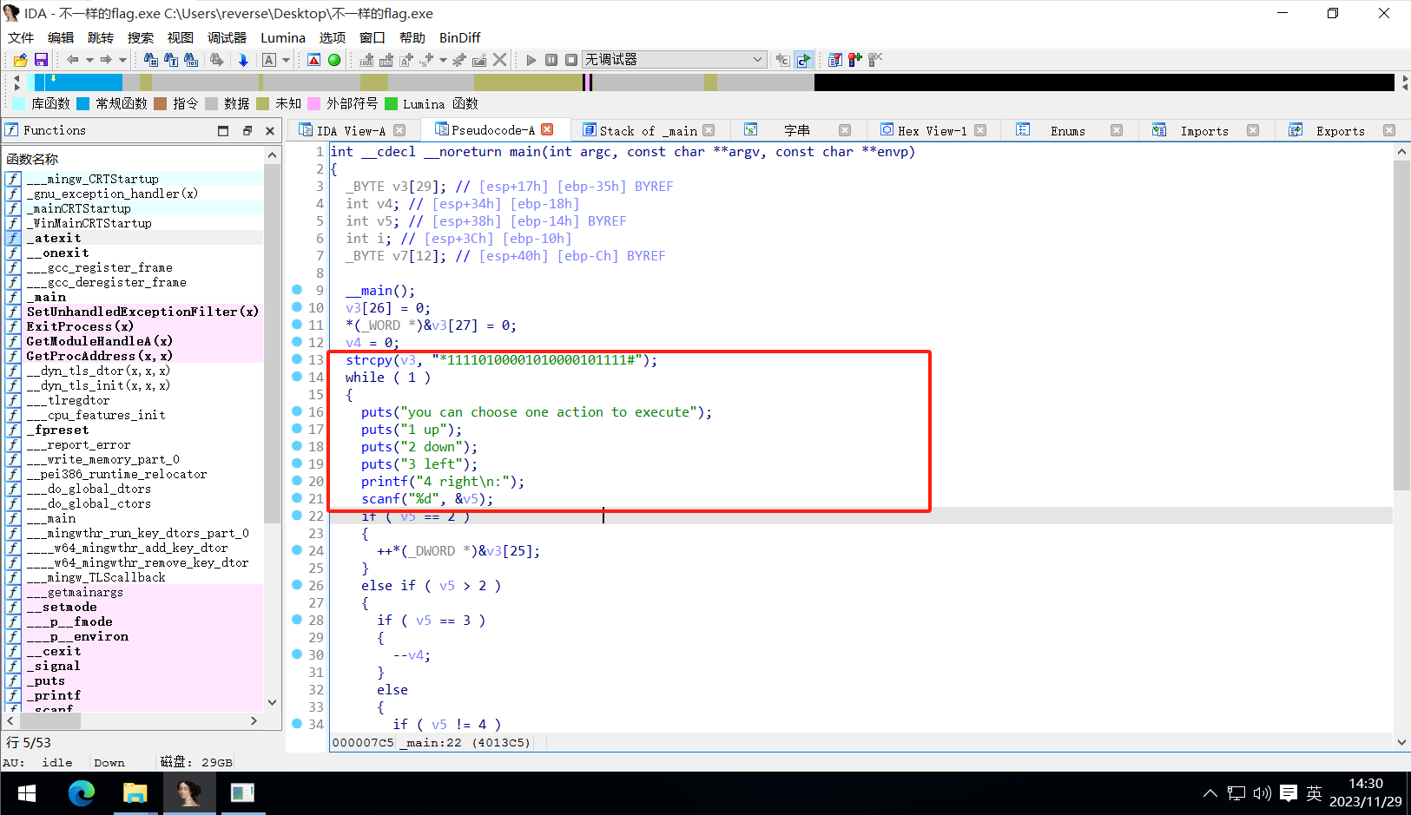The width and height of the screenshot is (1411, 815).
Task: Start the process with the play button
Action: click(x=531, y=60)
